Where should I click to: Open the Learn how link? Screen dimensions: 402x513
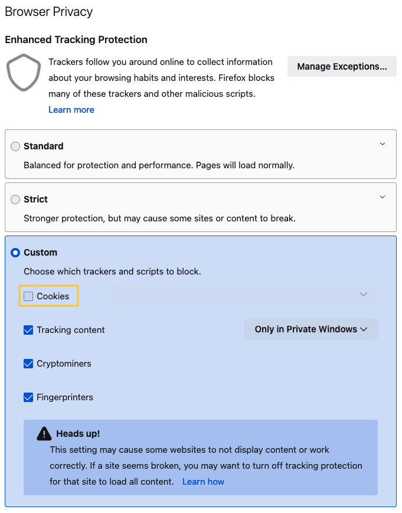point(203,482)
